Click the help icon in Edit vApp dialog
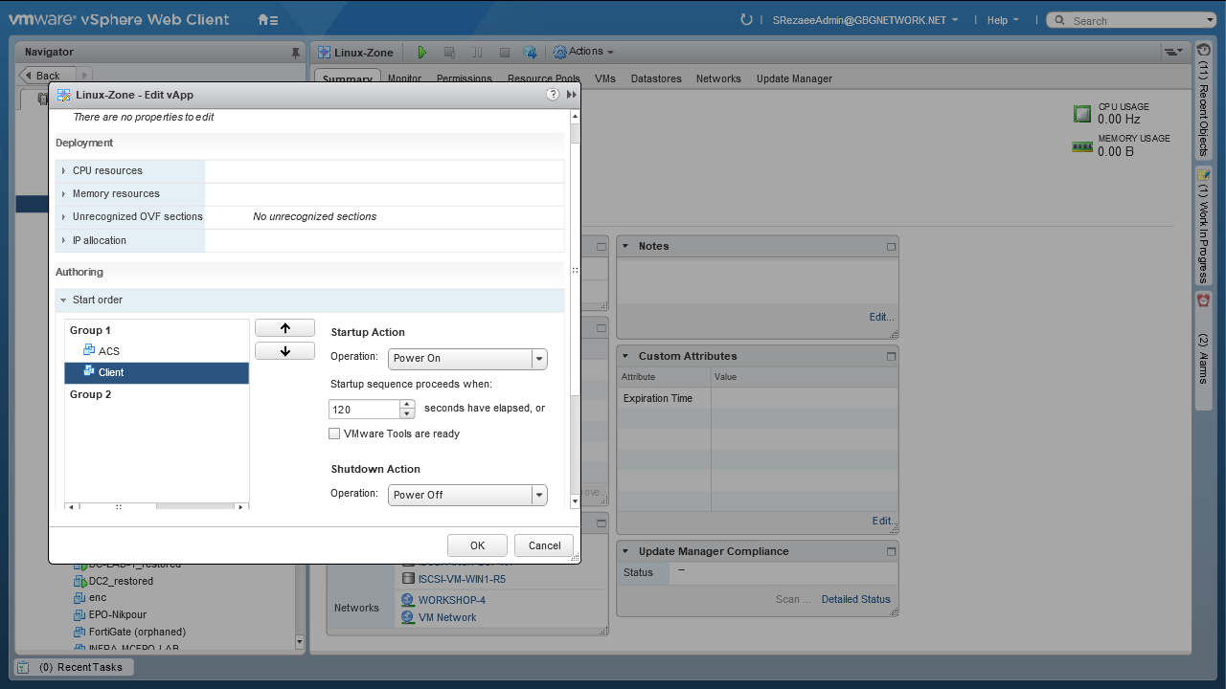Viewport: 1226px width, 689px height. click(x=553, y=95)
